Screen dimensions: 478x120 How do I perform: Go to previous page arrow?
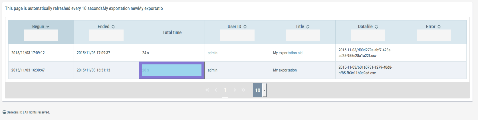[216, 90]
